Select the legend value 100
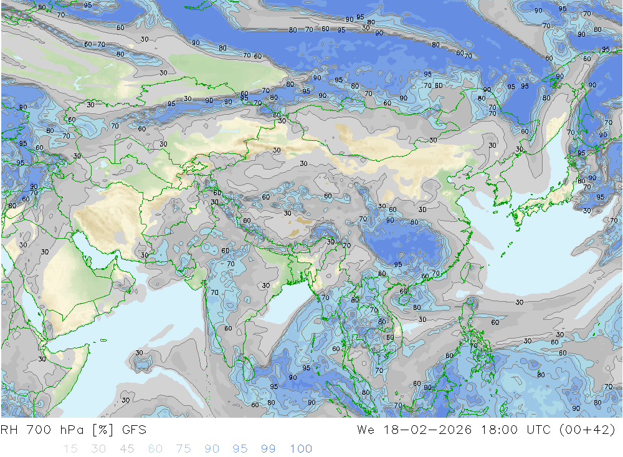Viewport: 623px width, 457px height. pyautogui.click(x=301, y=449)
